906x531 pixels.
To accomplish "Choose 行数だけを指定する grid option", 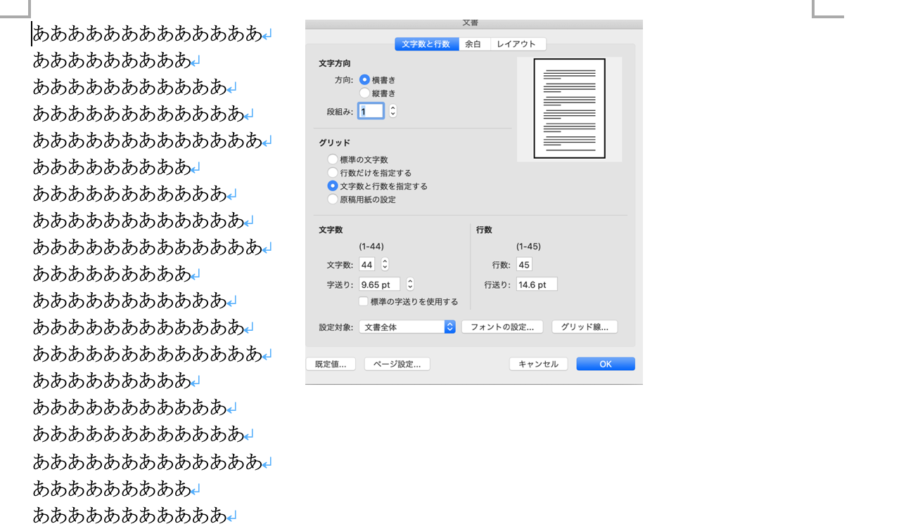I will point(333,173).
